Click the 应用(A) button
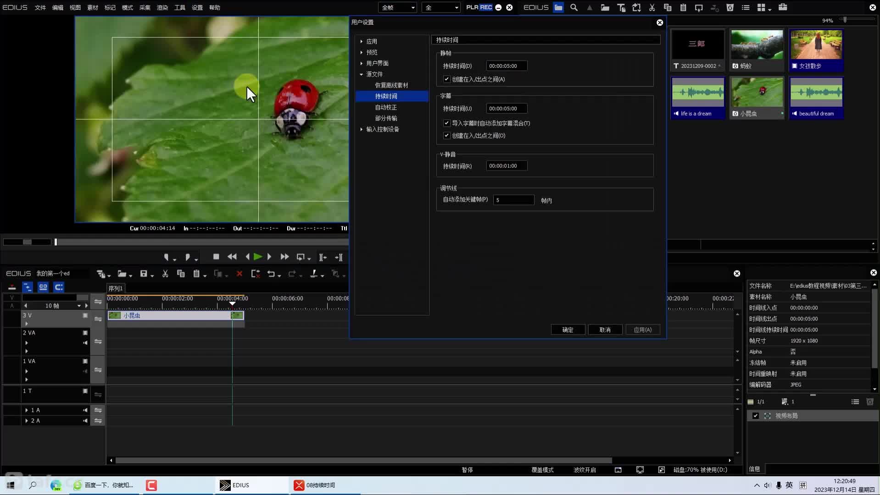Screen dimensions: 880x495 643,330
